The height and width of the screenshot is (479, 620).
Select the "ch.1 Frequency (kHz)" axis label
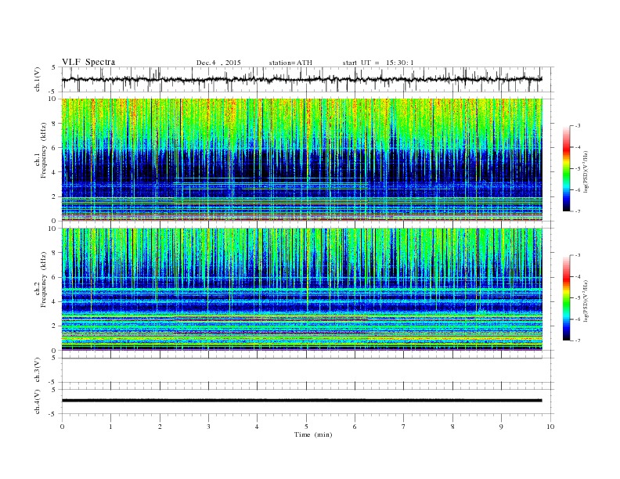pos(41,150)
